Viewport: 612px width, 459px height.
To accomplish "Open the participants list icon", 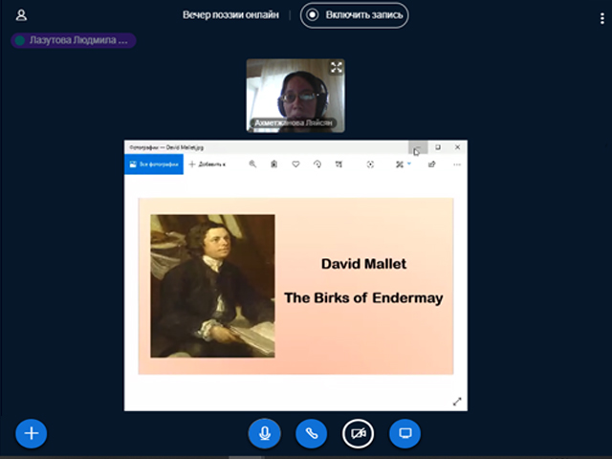I will click(21, 15).
